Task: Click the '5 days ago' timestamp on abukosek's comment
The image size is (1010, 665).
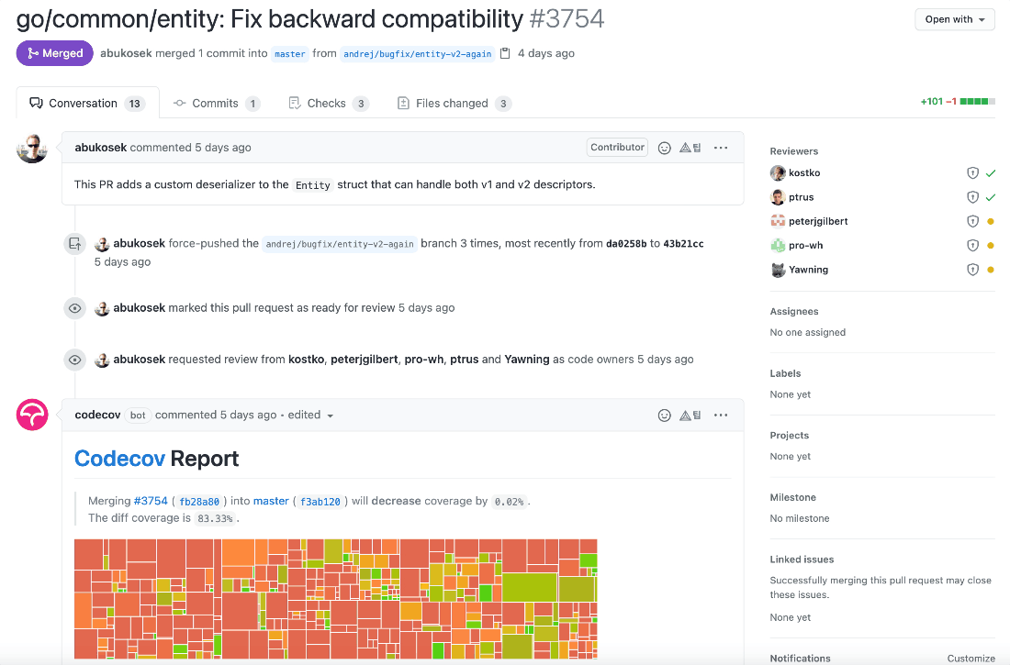Action: [223, 148]
